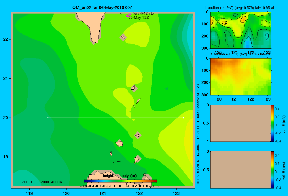
Task: Click the southern tip of Taiwan landmass
Action: [x=94, y=42]
